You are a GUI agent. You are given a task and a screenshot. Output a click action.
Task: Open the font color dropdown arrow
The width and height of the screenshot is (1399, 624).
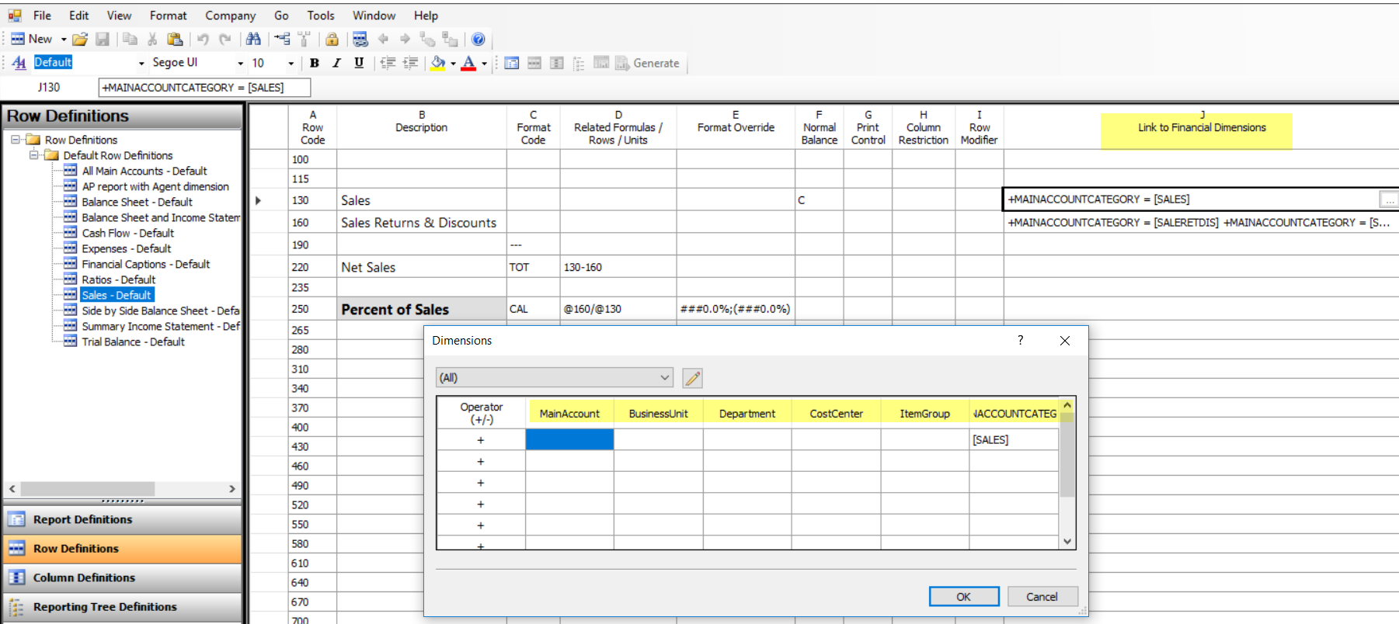[x=484, y=64]
